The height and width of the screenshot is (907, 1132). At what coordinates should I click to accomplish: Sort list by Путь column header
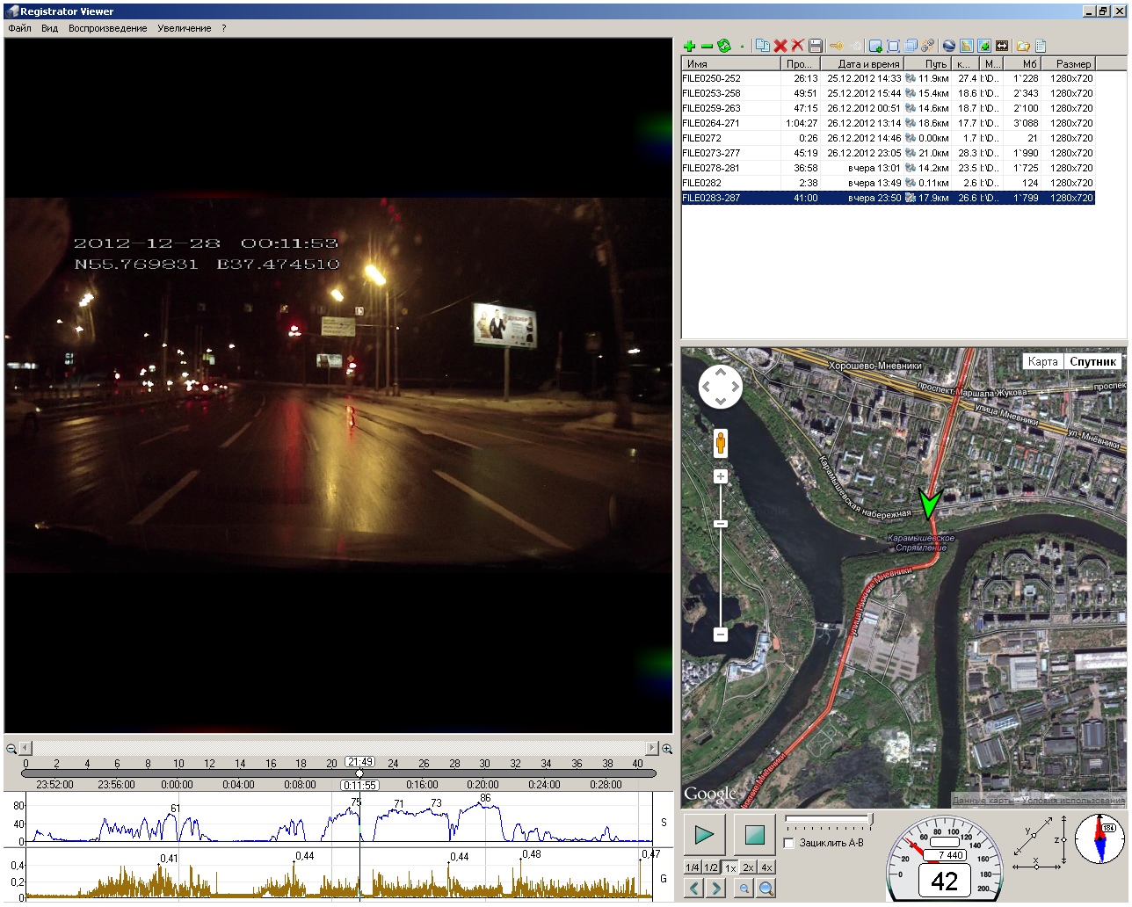point(927,64)
